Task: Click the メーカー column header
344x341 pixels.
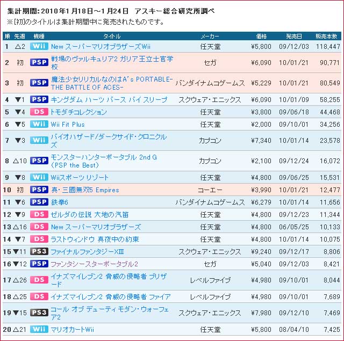Action: (210, 36)
